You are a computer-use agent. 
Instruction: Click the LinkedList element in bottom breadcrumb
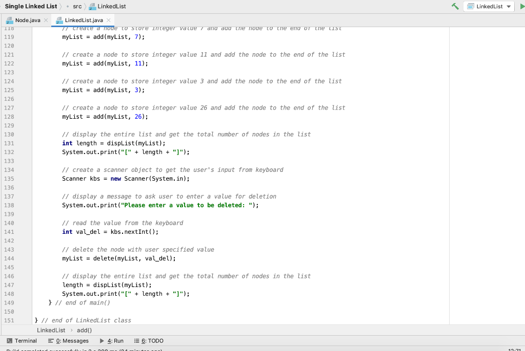(51, 330)
